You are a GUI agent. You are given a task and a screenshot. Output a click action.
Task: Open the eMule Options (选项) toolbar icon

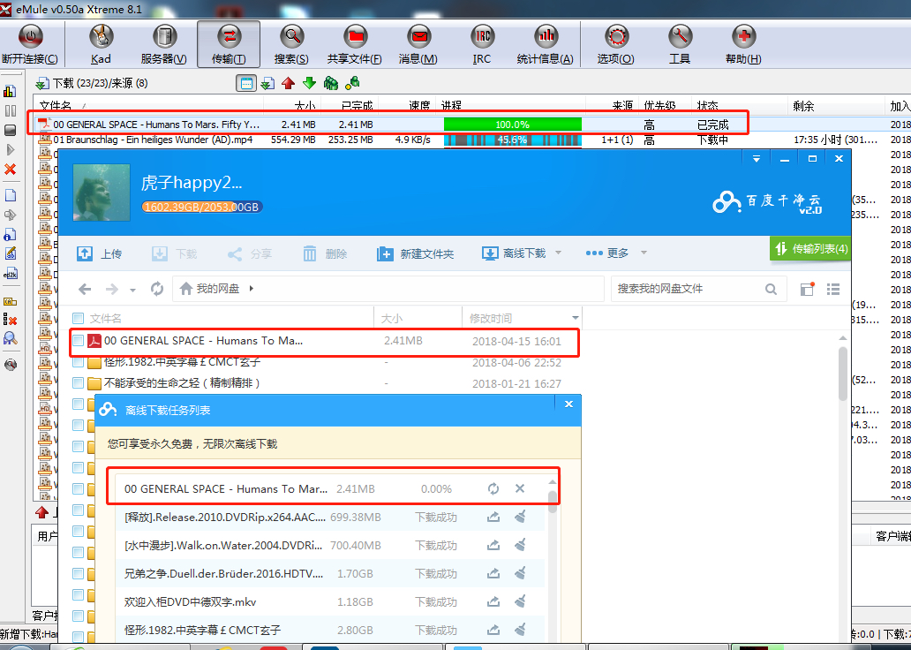[616, 37]
